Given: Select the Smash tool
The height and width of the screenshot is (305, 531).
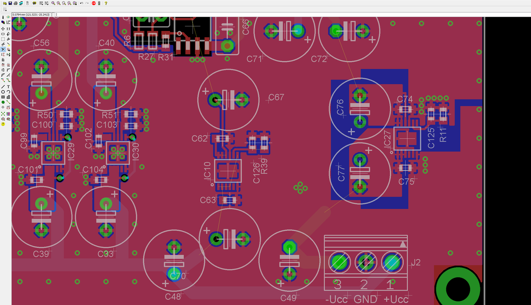Looking at the screenshot, I should (x=3, y=70).
